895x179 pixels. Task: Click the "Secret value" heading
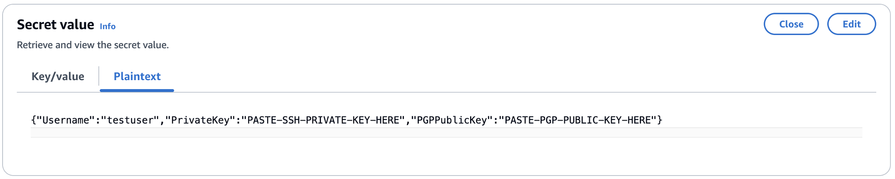(55, 25)
